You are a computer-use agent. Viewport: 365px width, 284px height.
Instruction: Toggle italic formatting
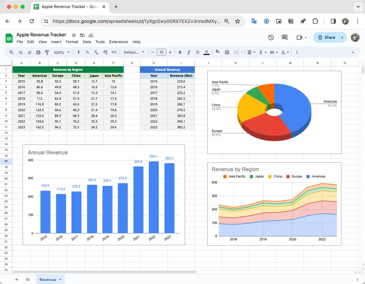click(x=188, y=52)
